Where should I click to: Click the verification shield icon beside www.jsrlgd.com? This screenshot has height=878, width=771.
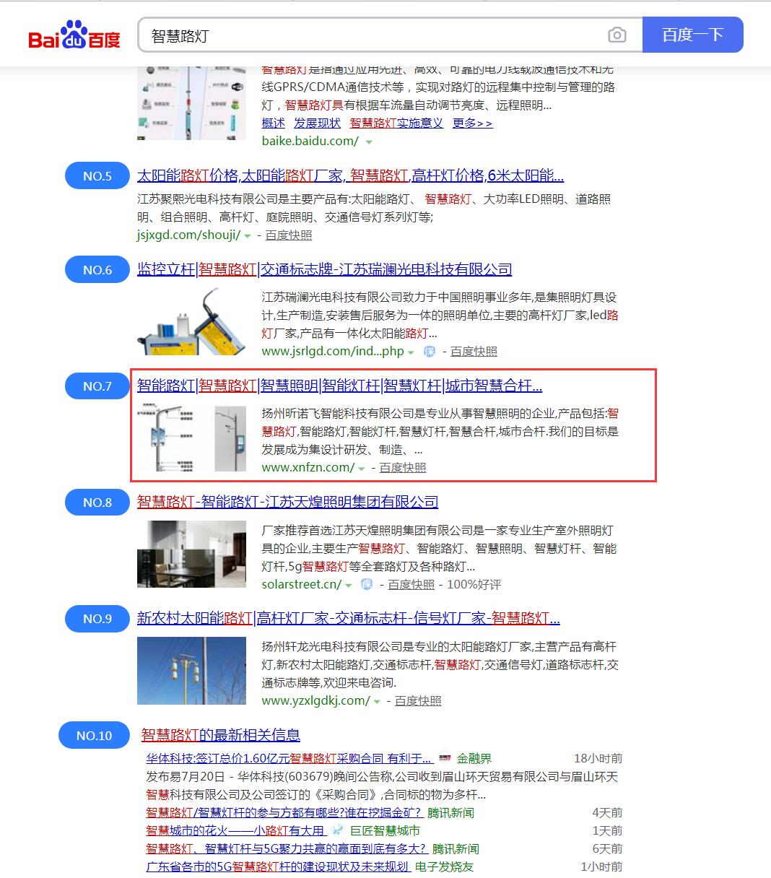point(430,352)
